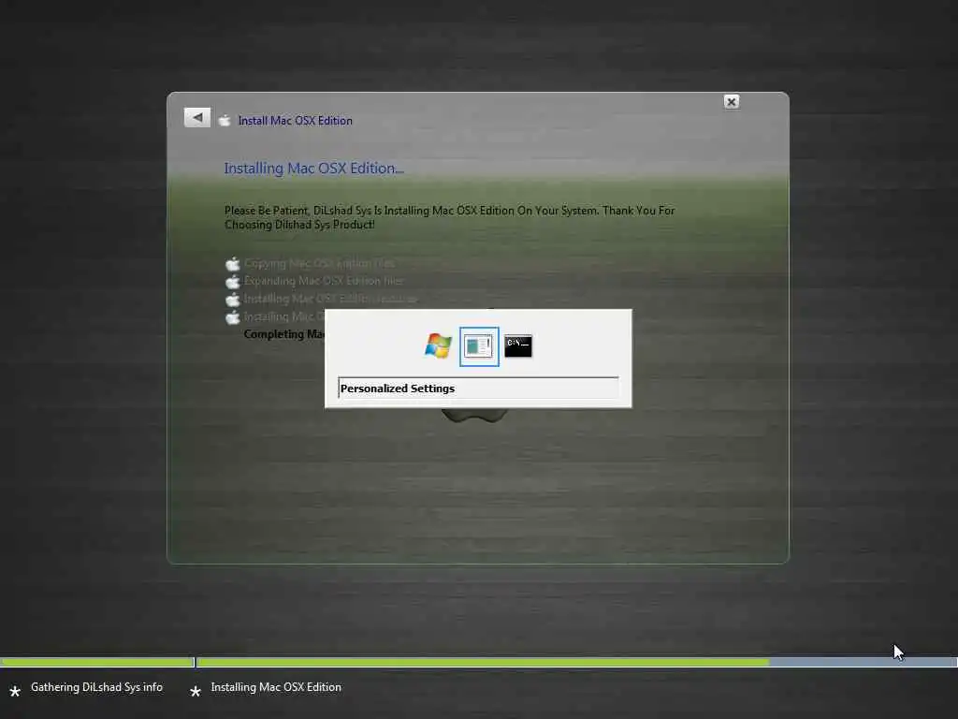This screenshot has width=958, height=719.
Task: Click the Expanding Mac OSX Edition files step
Action: point(323,281)
